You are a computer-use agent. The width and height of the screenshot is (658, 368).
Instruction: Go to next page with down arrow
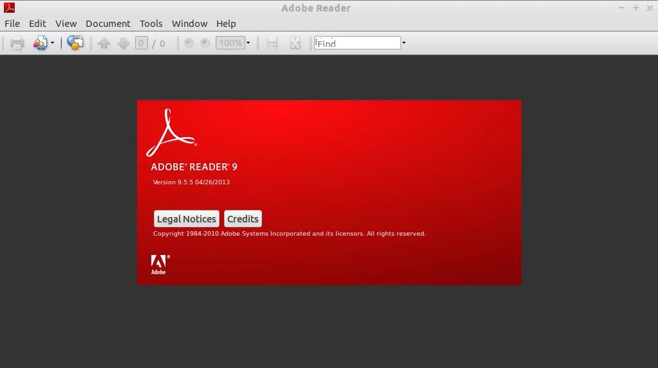[x=123, y=43]
